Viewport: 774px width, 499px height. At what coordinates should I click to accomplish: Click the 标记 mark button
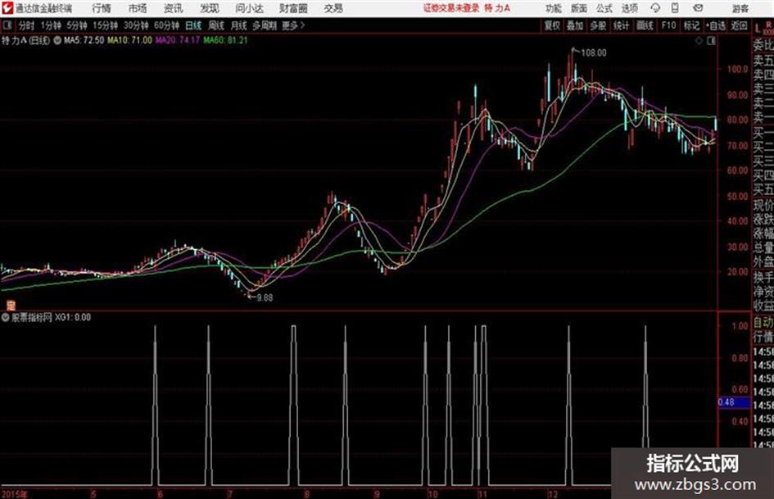point(691,25)
